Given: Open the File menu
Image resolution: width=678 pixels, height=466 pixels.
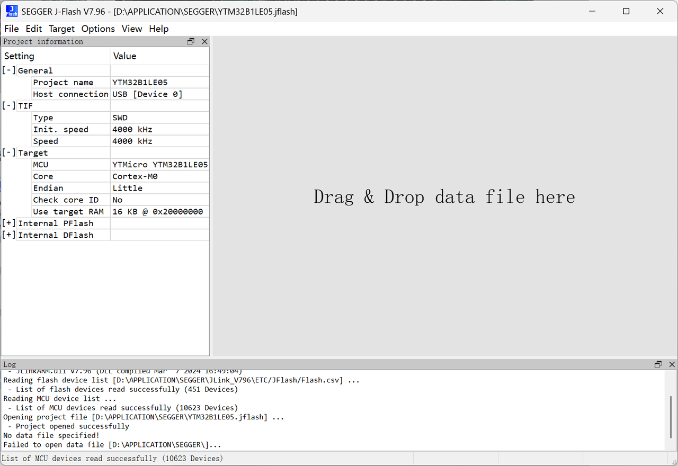Looking at the screenshot, I should point(11,29).
